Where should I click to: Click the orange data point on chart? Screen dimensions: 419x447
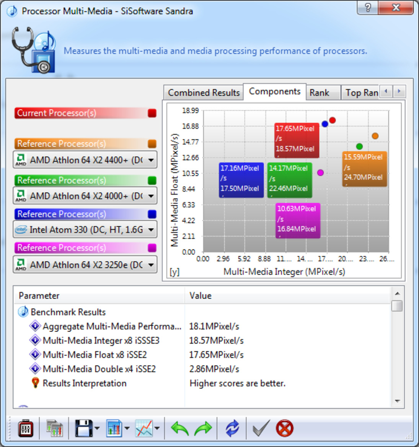(375, 136)
